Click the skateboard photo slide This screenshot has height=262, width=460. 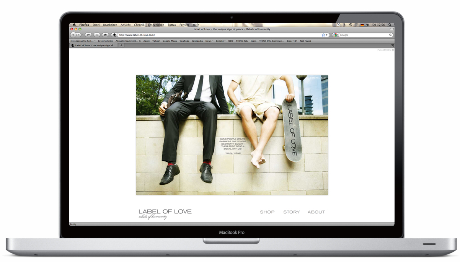232,135
